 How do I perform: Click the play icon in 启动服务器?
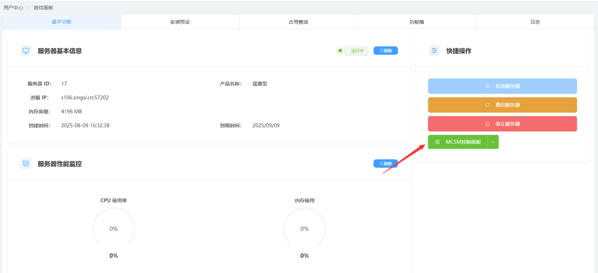coord(487,86)
